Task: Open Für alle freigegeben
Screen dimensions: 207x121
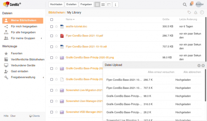Action: coord(23,32)
